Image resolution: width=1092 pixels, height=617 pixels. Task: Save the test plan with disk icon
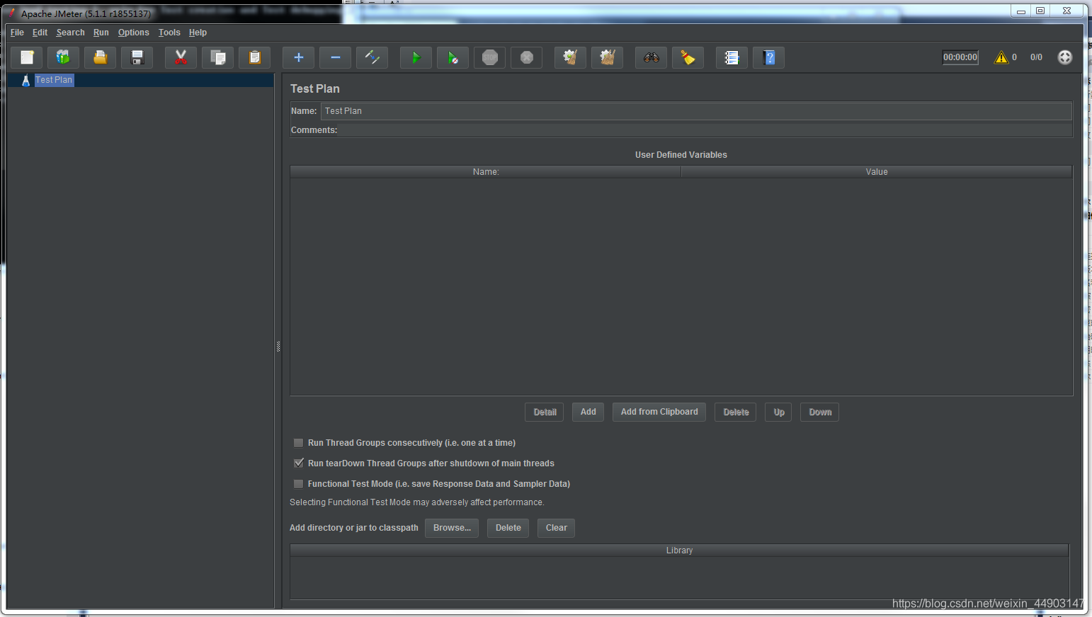pos(137,57)
